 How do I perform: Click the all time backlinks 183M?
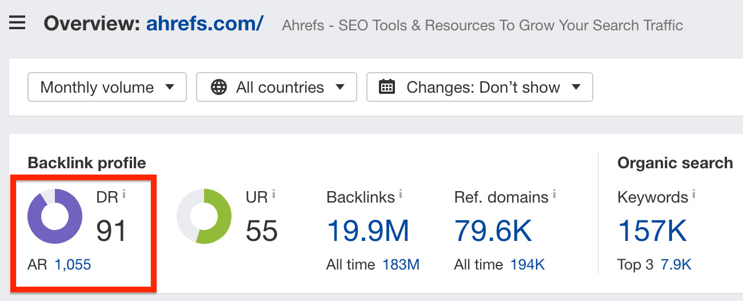(x=401, y=265)
